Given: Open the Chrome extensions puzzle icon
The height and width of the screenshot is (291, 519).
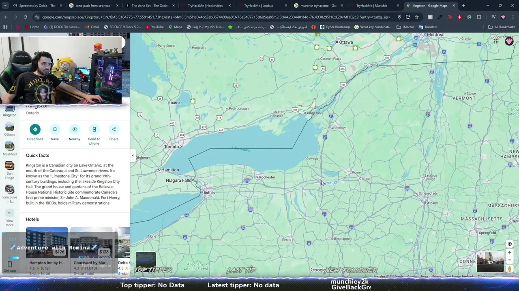Looking at the screenshot, I should click(479, 17).
